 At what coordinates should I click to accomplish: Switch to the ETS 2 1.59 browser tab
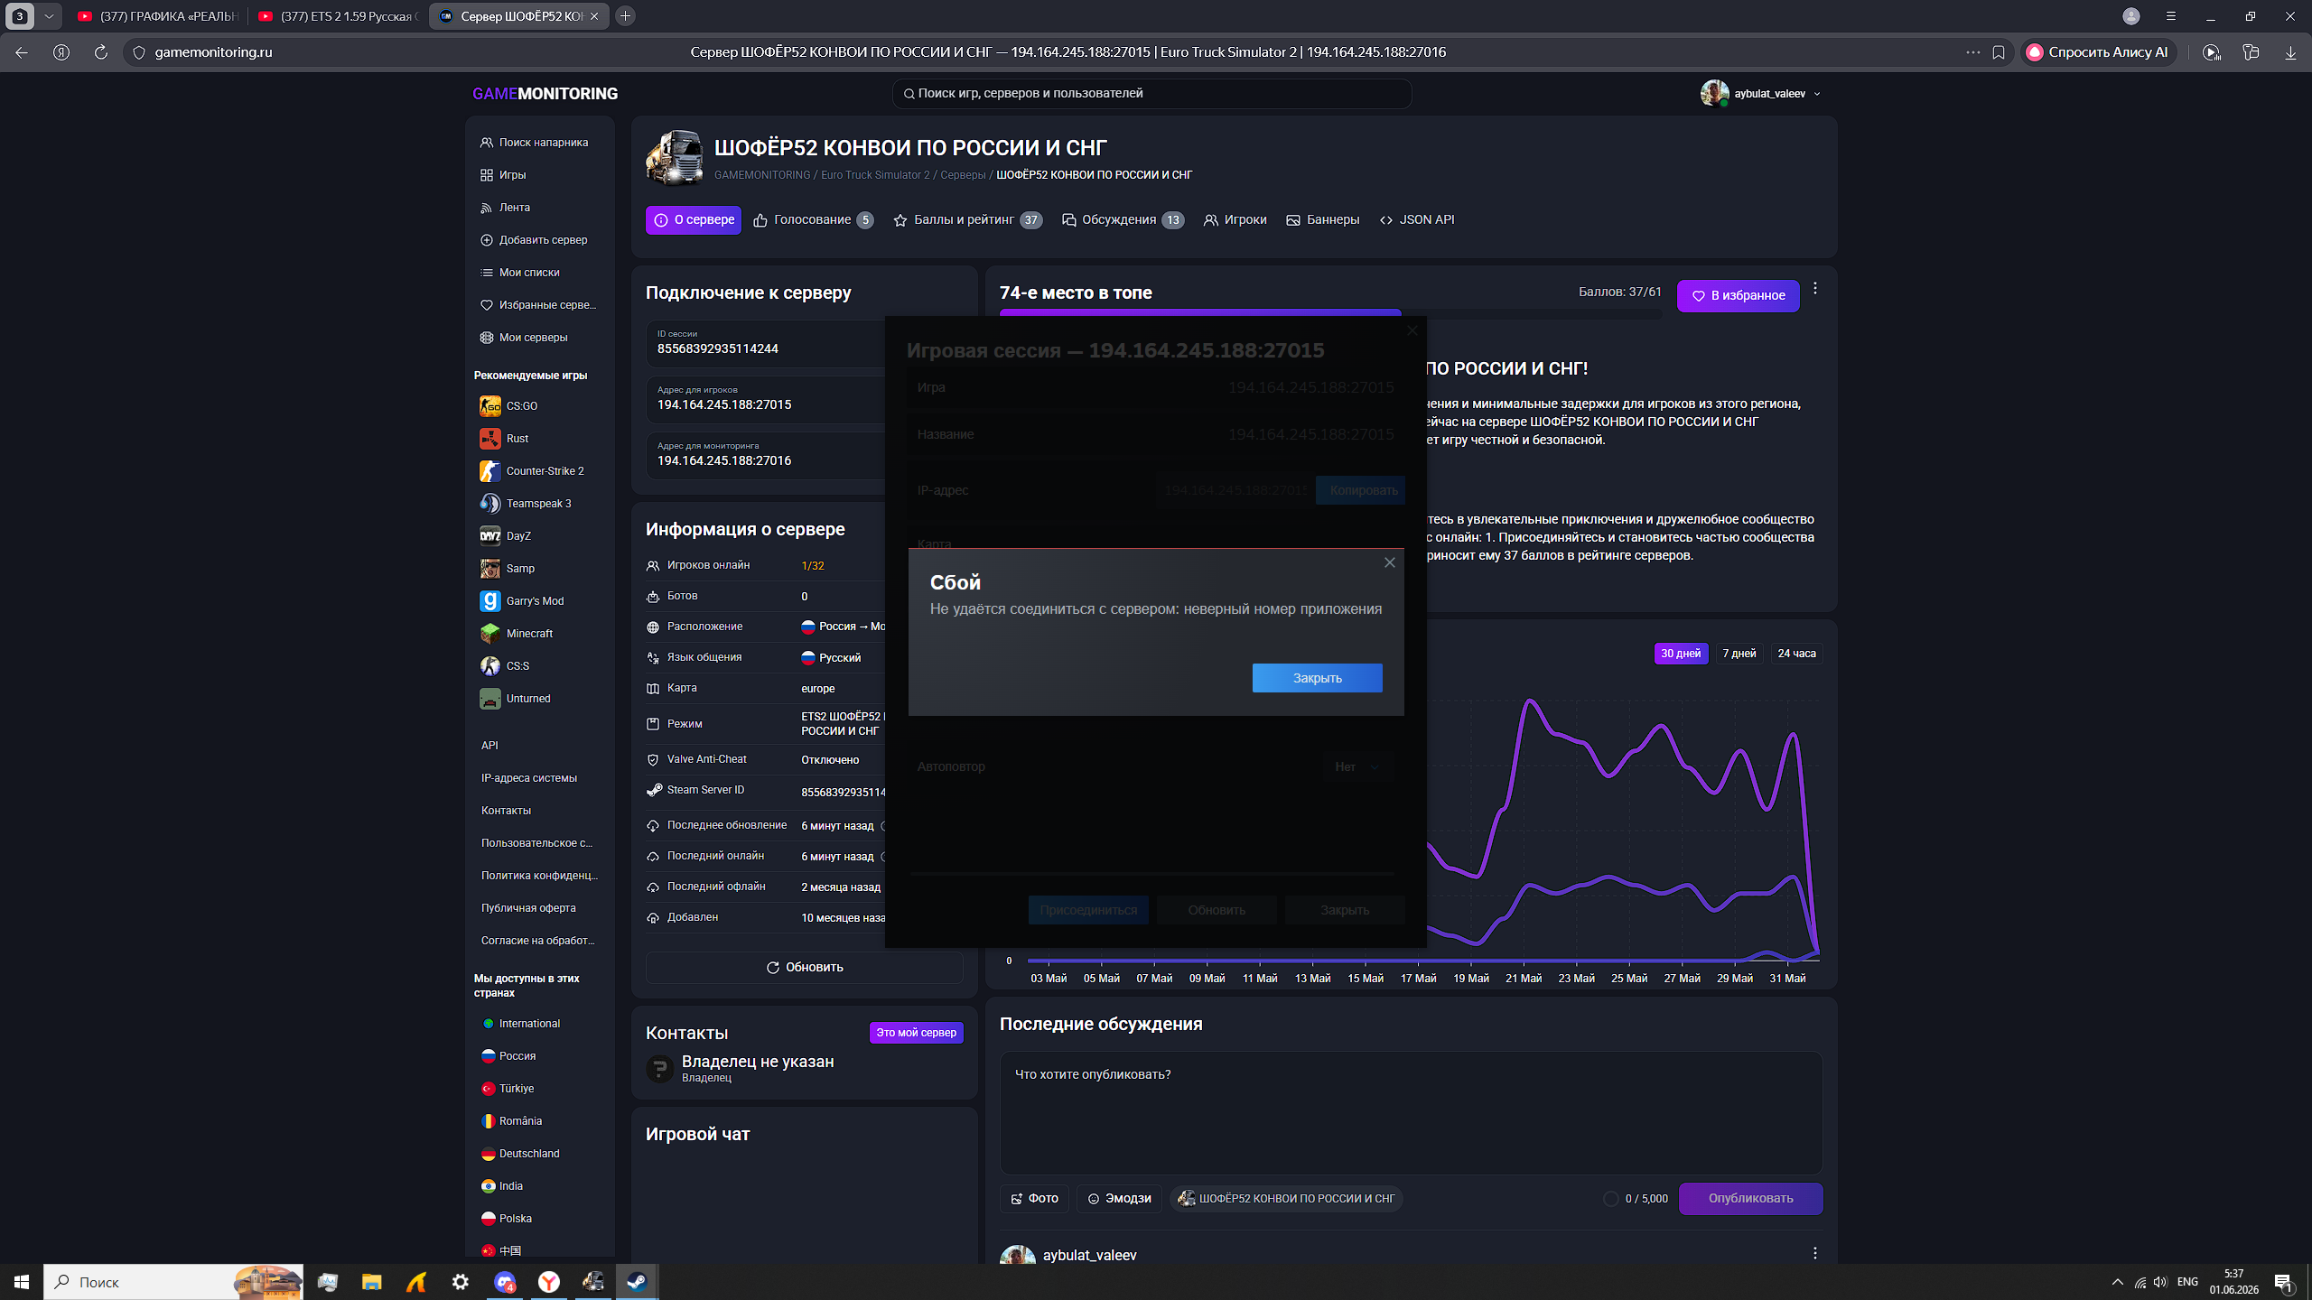tap(338, 16)
